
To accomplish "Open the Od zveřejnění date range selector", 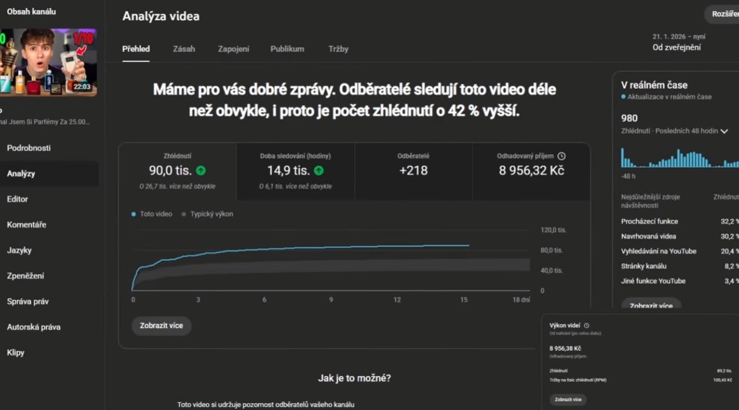I will [676, 47].
